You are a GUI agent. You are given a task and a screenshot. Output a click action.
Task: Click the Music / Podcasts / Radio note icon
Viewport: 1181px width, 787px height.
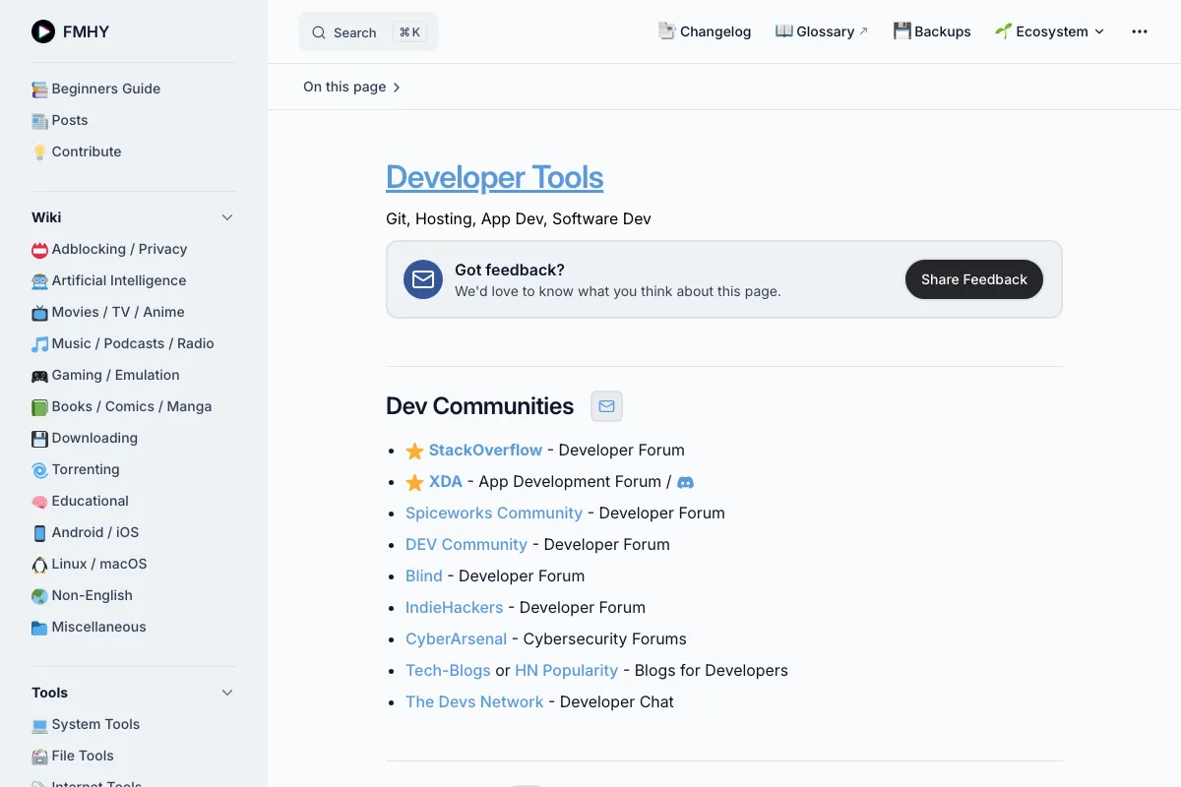pyautogui.click(x=39, y=344)
